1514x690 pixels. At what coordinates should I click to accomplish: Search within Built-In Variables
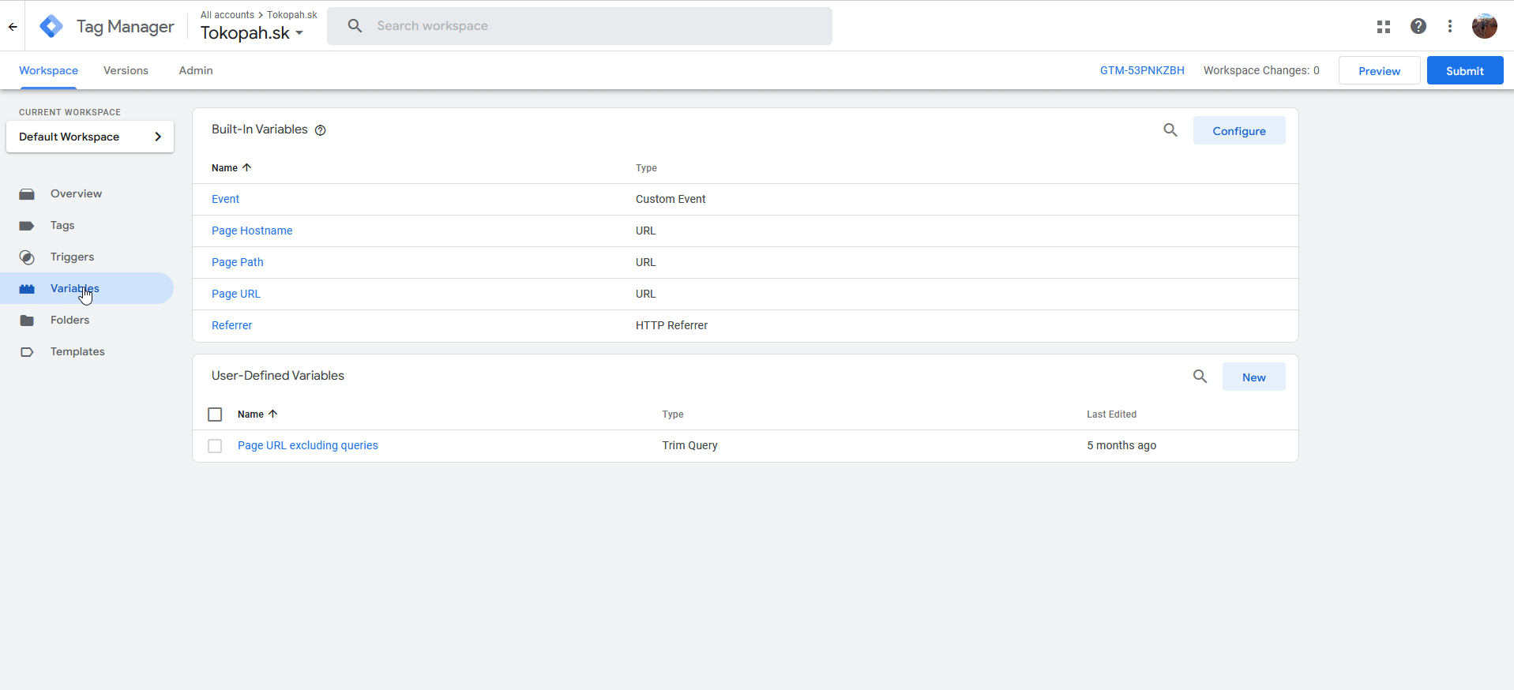coord(1170,130)
